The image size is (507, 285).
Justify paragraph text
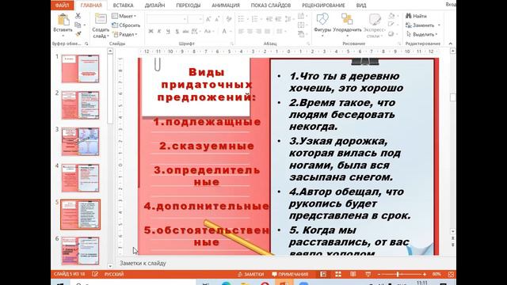268,32
